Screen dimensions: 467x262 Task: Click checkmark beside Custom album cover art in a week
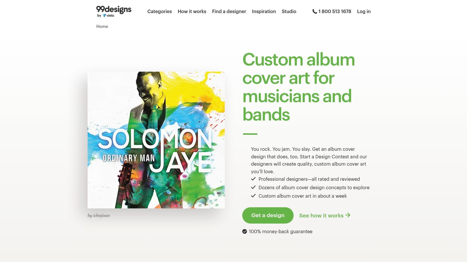pos(253,196)
